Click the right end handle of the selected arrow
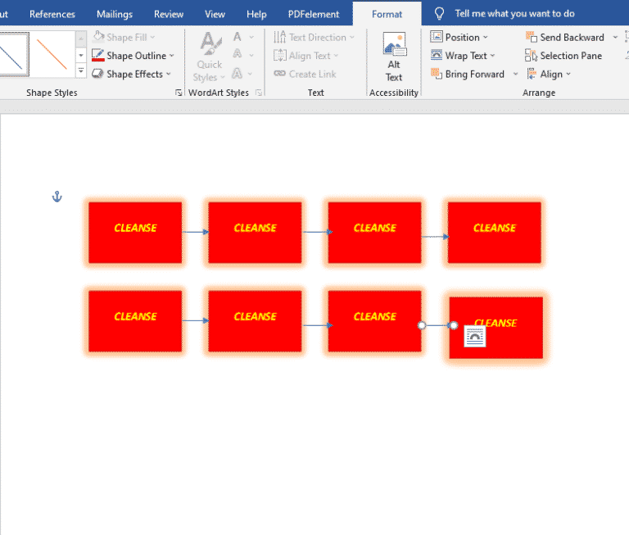 click(453, 325)
